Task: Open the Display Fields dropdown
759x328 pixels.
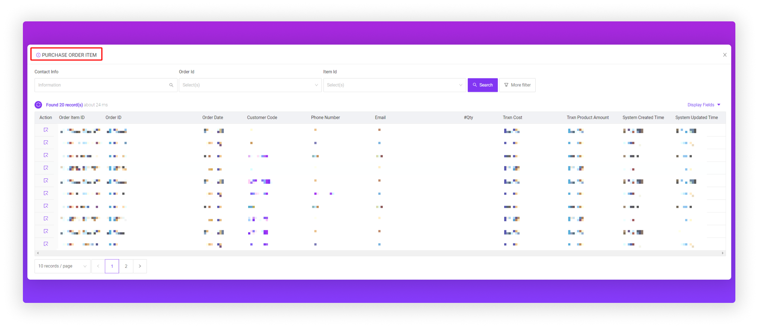Action: 703,105
